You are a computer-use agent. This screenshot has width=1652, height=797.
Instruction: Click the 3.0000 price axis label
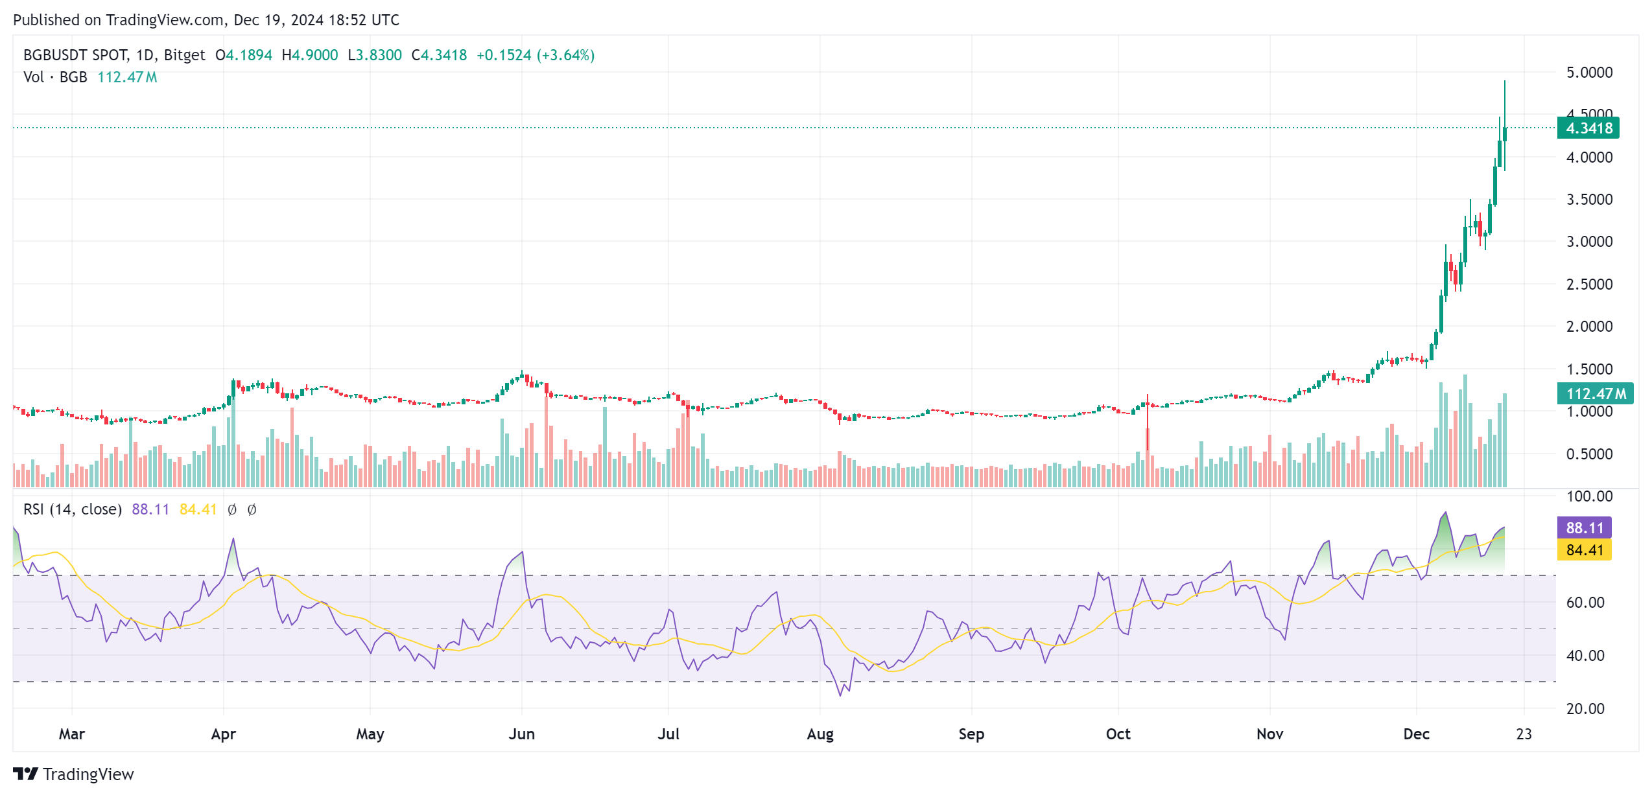pyautogui.click(x=1590, y=242)
